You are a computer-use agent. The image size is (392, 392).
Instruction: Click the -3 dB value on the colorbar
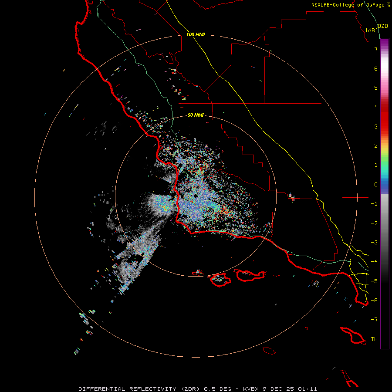coord(374,243)
